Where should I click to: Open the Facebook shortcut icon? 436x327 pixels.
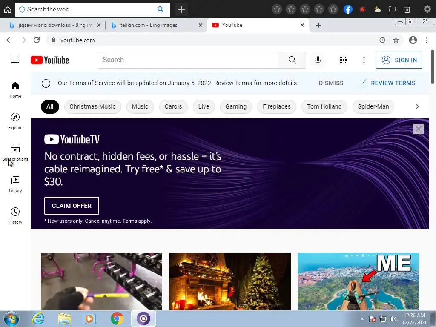(348, 9)
